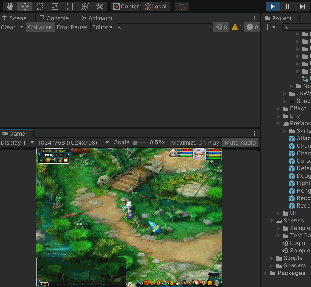Select the Login scene asset

(x=294, y=243)
